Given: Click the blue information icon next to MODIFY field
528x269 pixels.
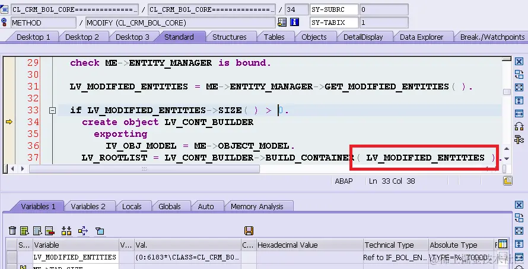Looking at the screenshot, I should click(295, 23).
